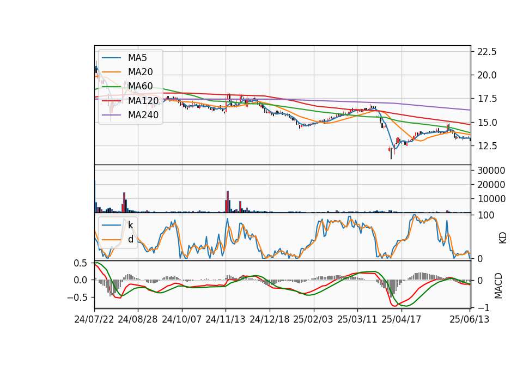Click the lowest candlestick in April 2025
523x376 pixels.
391,153
